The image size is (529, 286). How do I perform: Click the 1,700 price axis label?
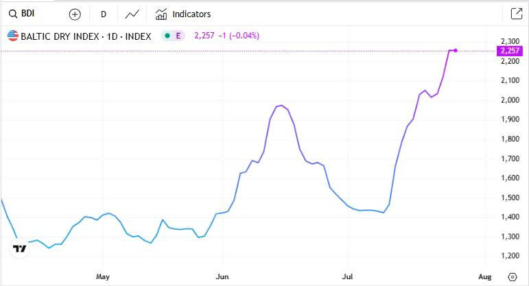510,158
